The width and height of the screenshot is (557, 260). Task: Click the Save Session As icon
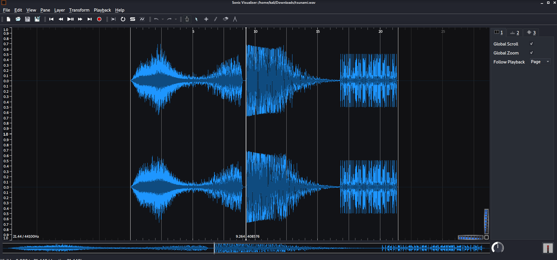click(37, 19)
